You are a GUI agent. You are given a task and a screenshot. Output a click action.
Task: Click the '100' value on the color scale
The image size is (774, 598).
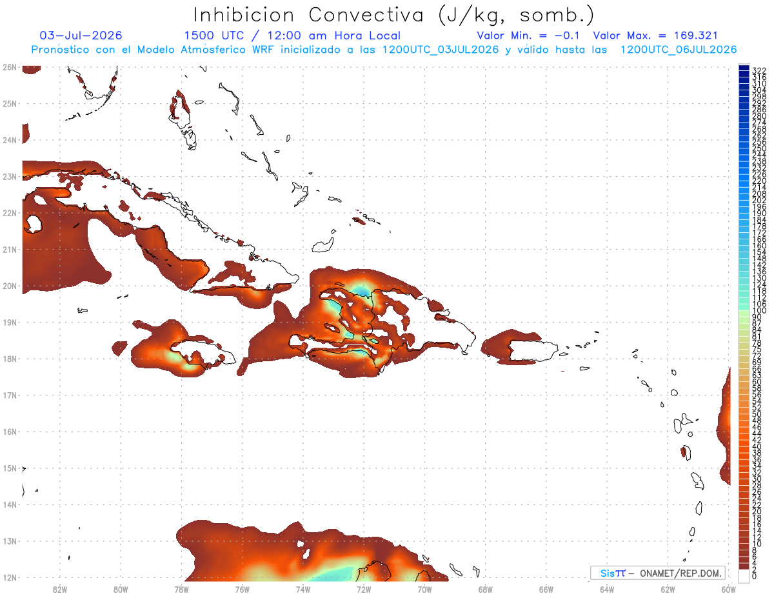pos(759,312)
